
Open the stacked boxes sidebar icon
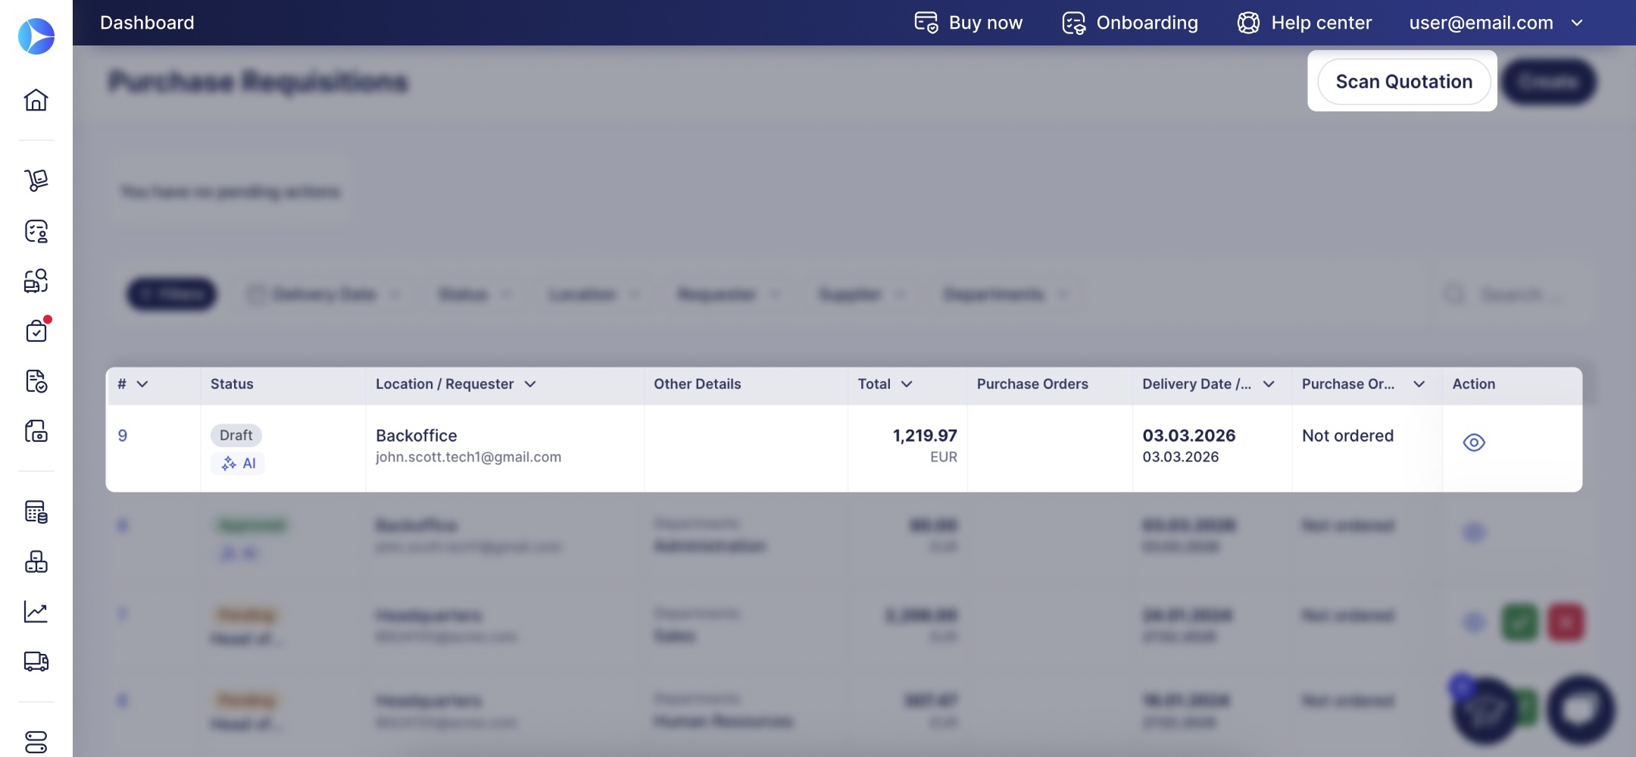click(x=36, y=561)
